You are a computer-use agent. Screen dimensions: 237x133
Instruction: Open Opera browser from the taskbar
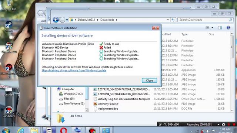tap(63, 130)
